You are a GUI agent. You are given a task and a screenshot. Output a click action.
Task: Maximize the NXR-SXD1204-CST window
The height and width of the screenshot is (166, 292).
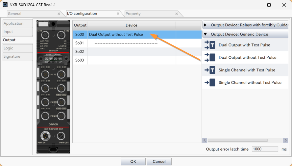click(x=269, y=5)
